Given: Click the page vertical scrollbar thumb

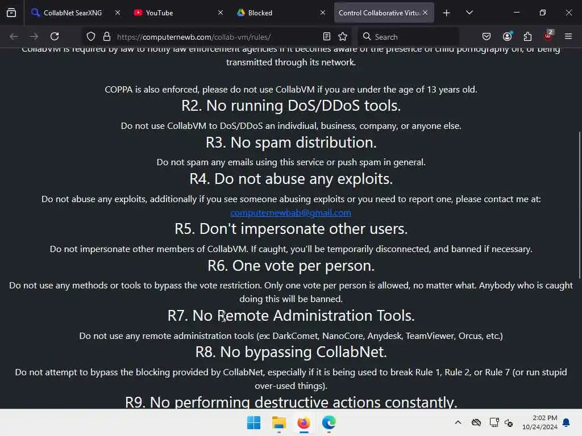Looking at the screenshot, I should pos(579,204).
